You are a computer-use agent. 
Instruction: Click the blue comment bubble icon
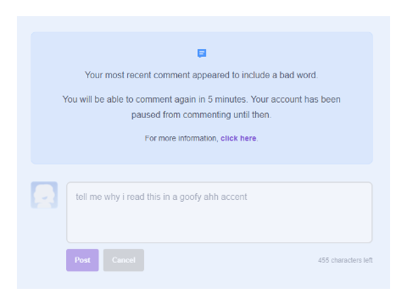[202, 53]
